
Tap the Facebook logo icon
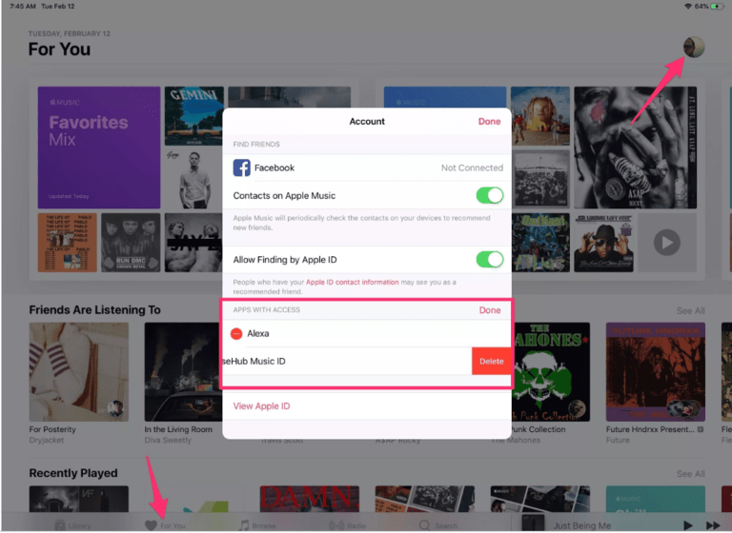[x=241, y=168]
